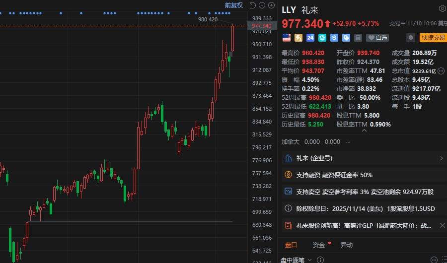Click 除权除息日 2025/11/14 dividend row
Viewport: 447px width, 263px height.
[364, 208]
